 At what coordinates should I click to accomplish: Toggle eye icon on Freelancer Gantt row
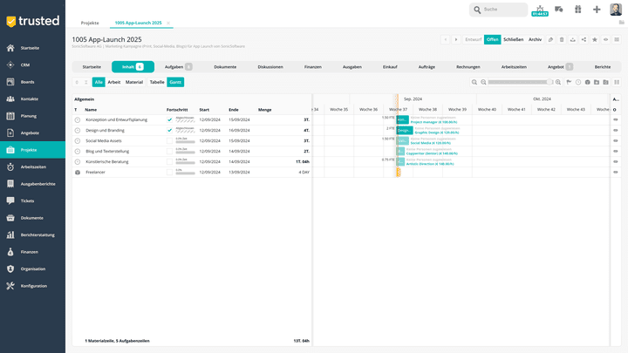point(616,172)
